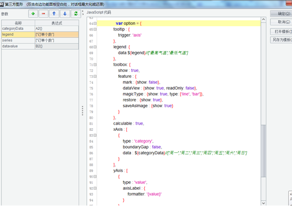Click the 表达式 column header
292x206 pixels.
57,23
